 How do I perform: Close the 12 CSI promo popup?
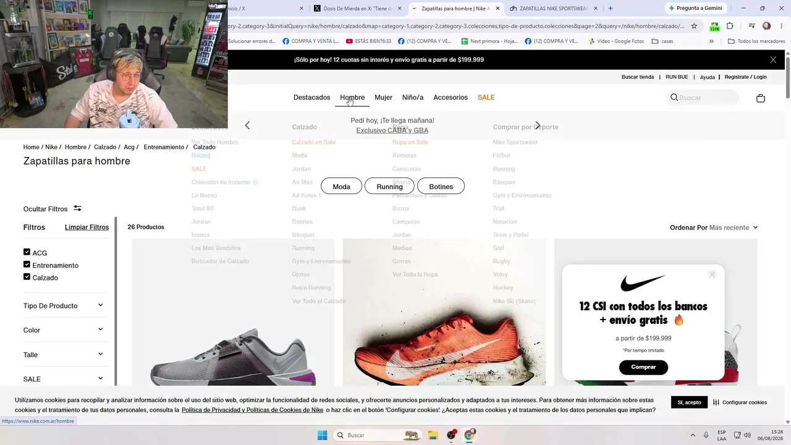[712, 274]
